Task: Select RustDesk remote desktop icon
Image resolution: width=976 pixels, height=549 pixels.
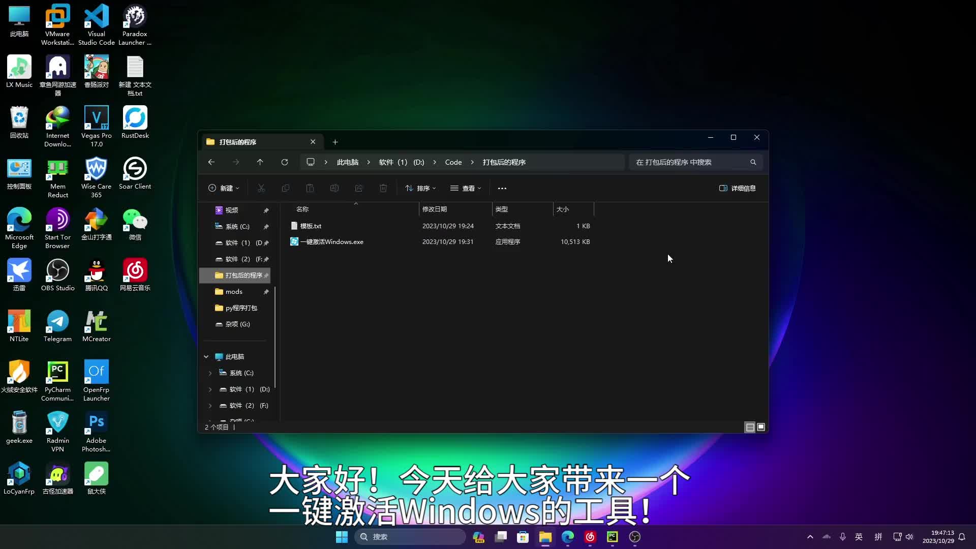Action: (134, 118)
